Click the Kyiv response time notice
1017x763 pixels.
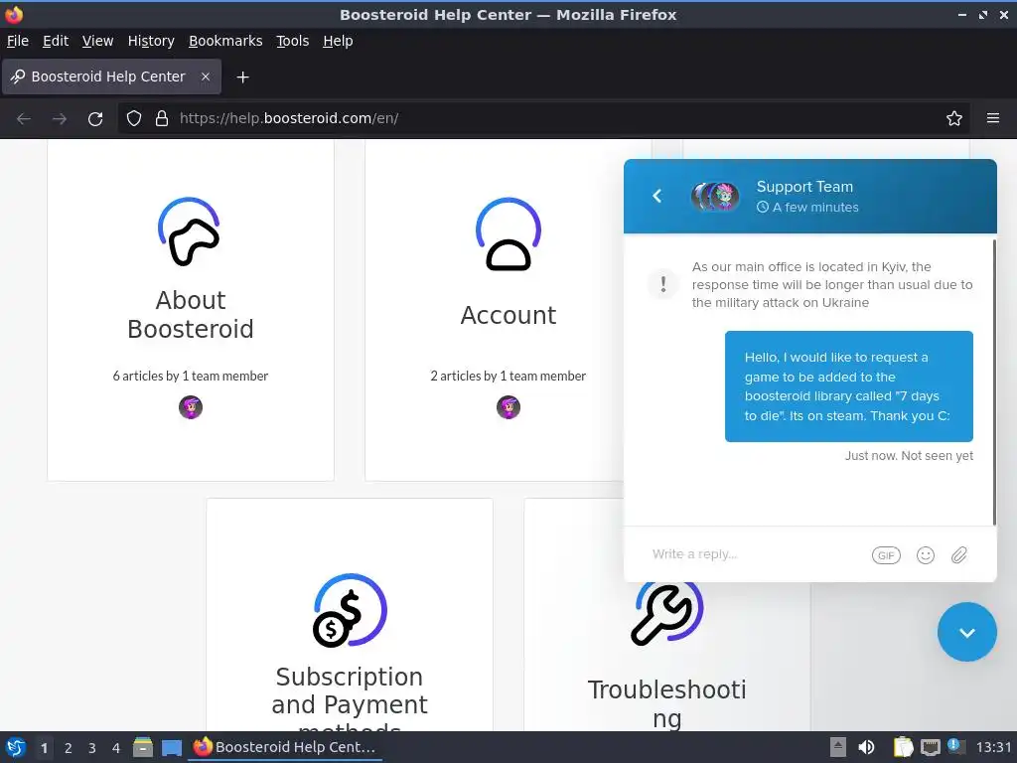tap(832, 285)
